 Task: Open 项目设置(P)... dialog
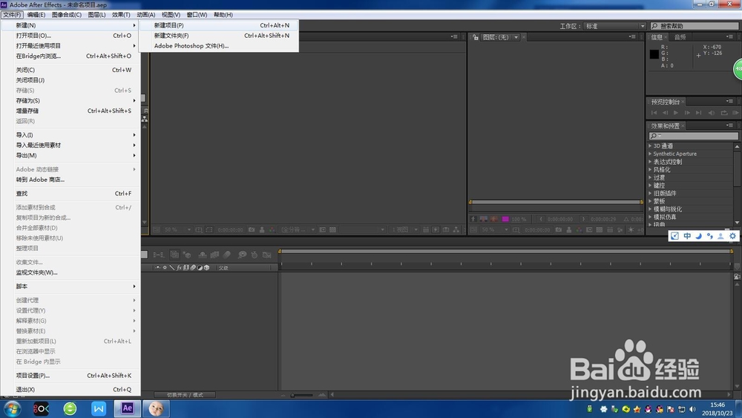point(70,376)
